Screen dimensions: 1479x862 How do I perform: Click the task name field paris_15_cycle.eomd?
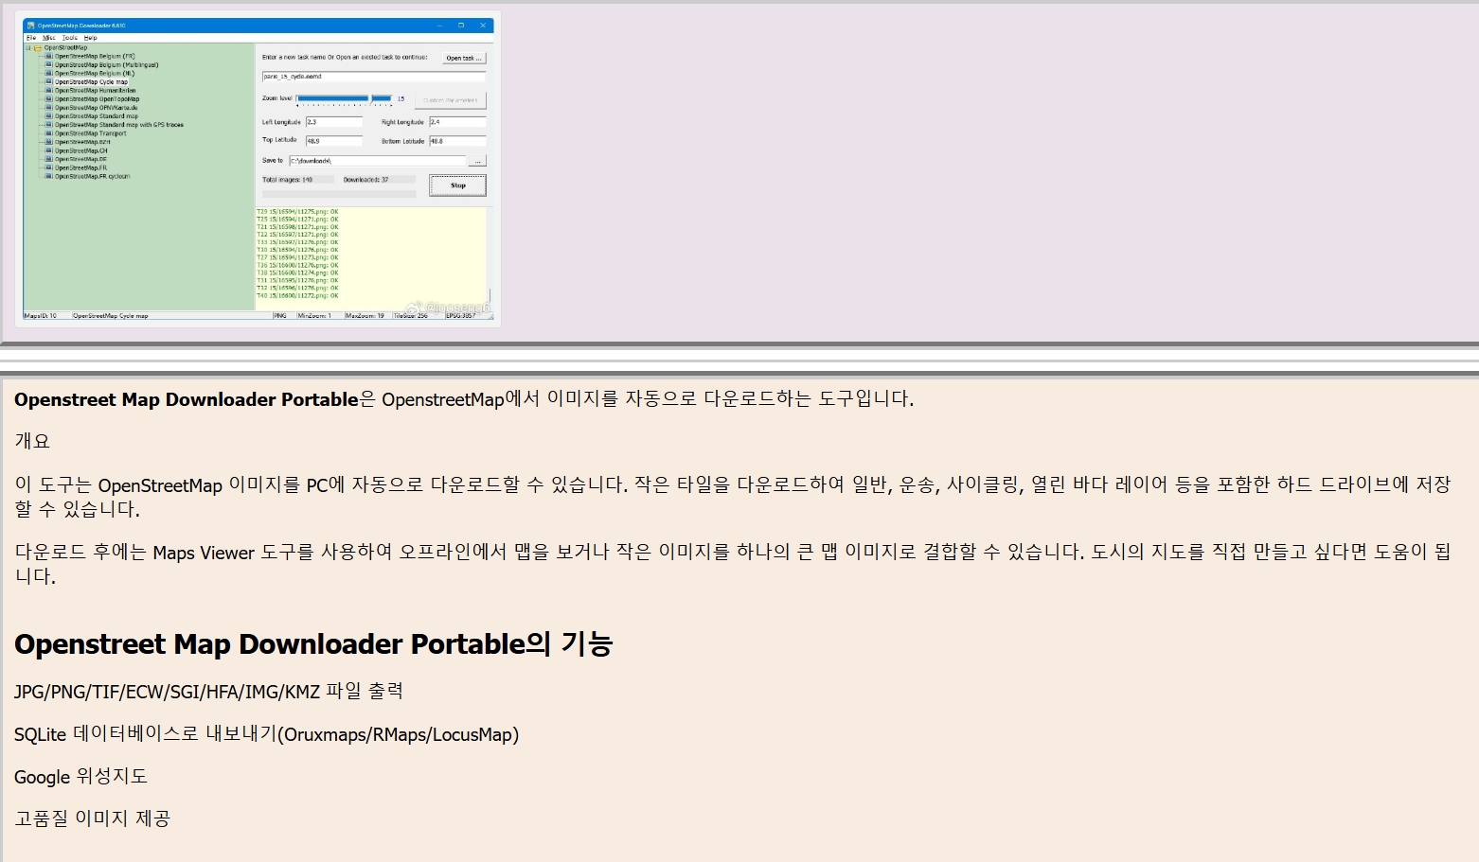click(x=374, y=77)
